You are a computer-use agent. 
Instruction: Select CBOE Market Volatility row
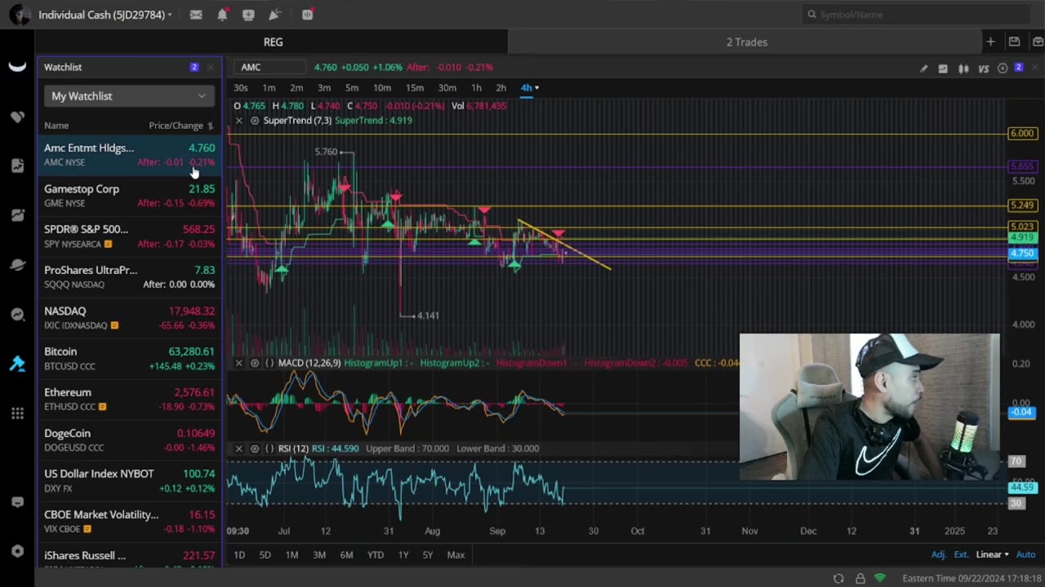coord(129,522)
